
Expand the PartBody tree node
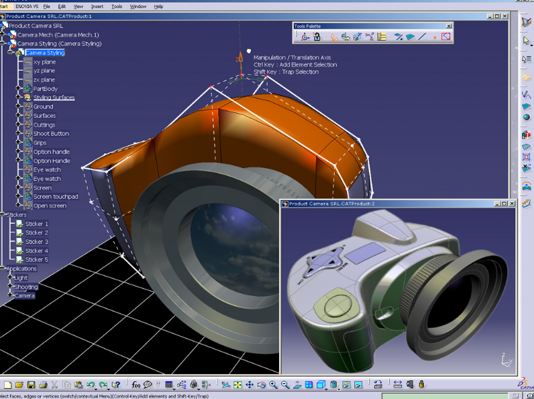(18, 88)
